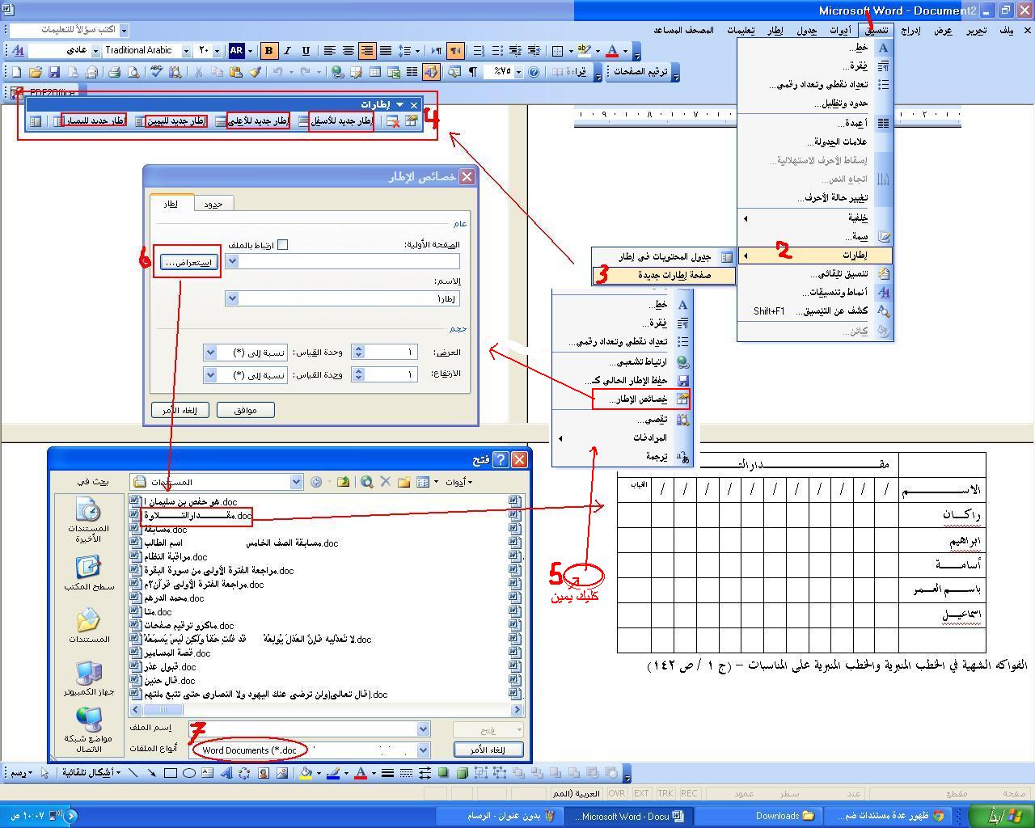Click the Word Help question mark icon
The width and height of the screenshot is (1035, 828).
534,72
